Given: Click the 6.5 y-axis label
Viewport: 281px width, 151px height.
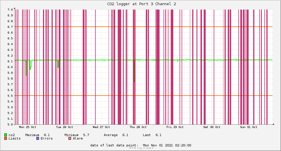Looking at the screenshot, I should (x=10, y=38).
